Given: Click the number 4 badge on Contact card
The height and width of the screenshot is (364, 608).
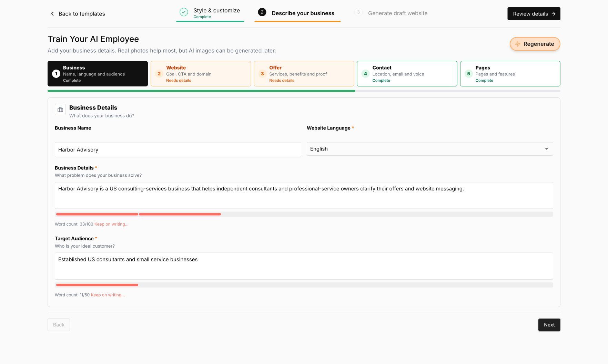Looking at the screenshot, I should pos(365,74).
